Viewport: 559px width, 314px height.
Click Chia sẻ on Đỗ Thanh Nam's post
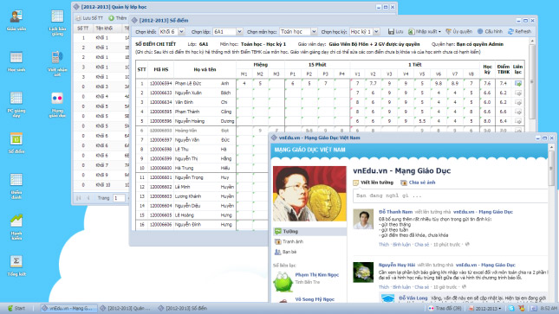pos(422,245)
